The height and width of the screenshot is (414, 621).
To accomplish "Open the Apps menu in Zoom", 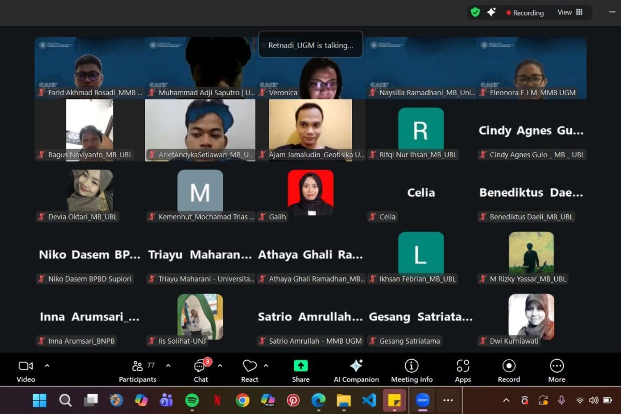I will pos(463,371).
